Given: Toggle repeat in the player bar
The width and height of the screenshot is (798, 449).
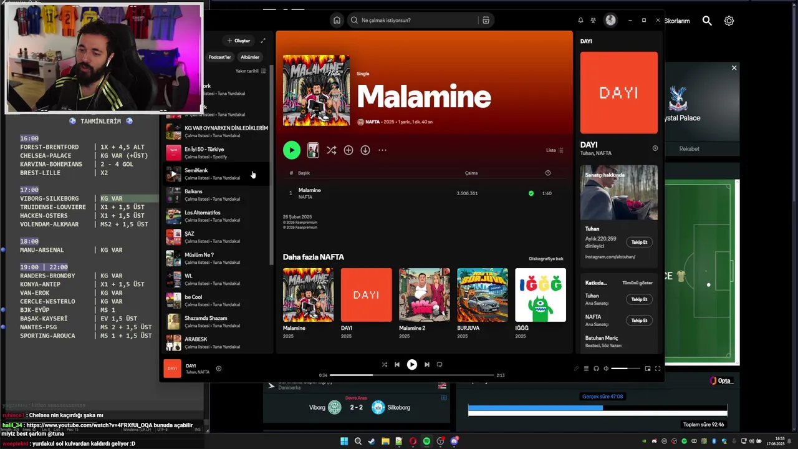Looking at the screenshot, I should [440, 365].
